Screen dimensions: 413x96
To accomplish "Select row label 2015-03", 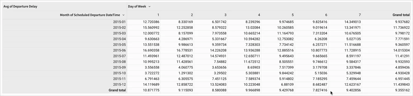I will (x=119, y=33).
